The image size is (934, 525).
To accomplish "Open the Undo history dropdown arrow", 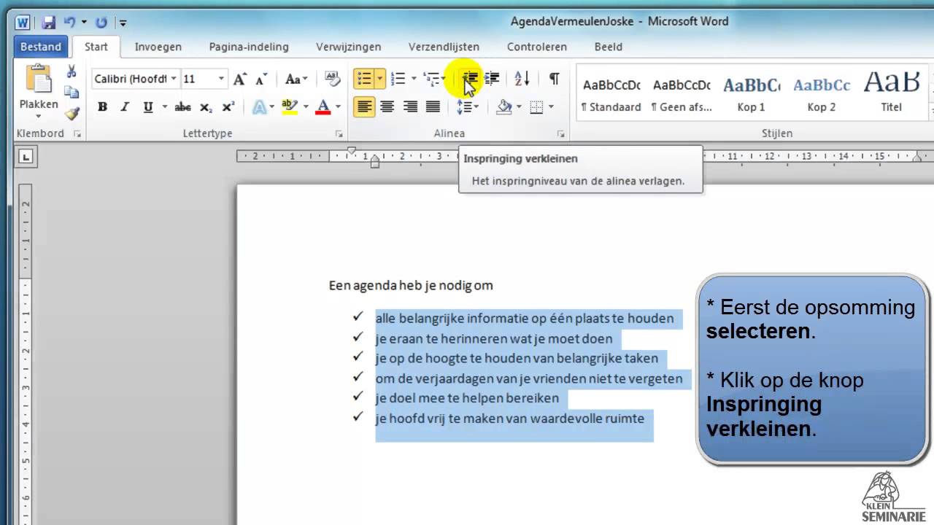I will pos(85,23).
